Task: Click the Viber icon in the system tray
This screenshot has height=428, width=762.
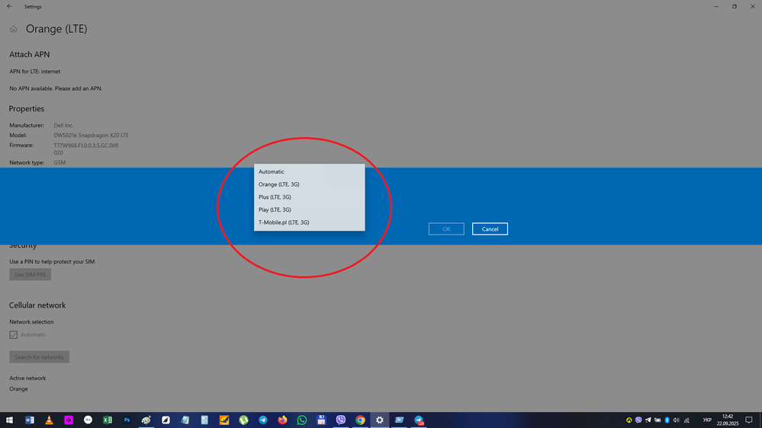Action: click(x=638, y=420)
